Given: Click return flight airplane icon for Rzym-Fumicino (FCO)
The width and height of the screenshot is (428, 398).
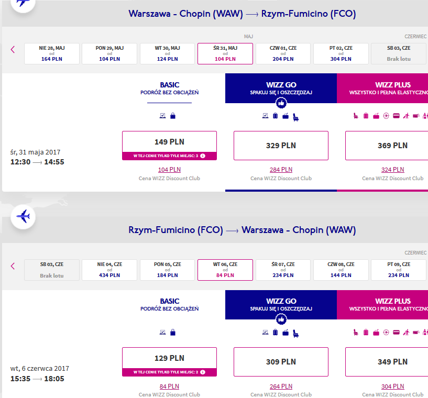Looking at the screenshot, I should point(23,217).
